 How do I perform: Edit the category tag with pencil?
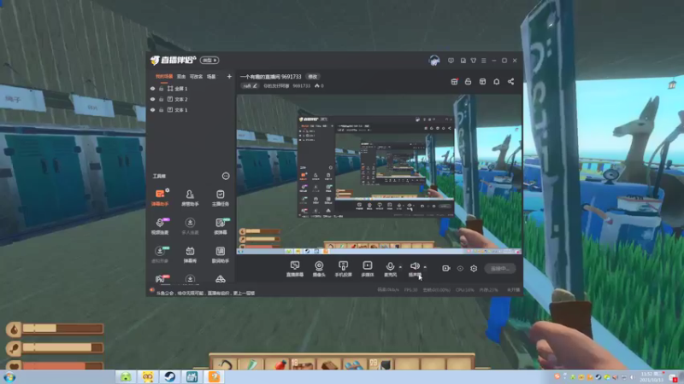pyautogui.click(x=251, y=86)
